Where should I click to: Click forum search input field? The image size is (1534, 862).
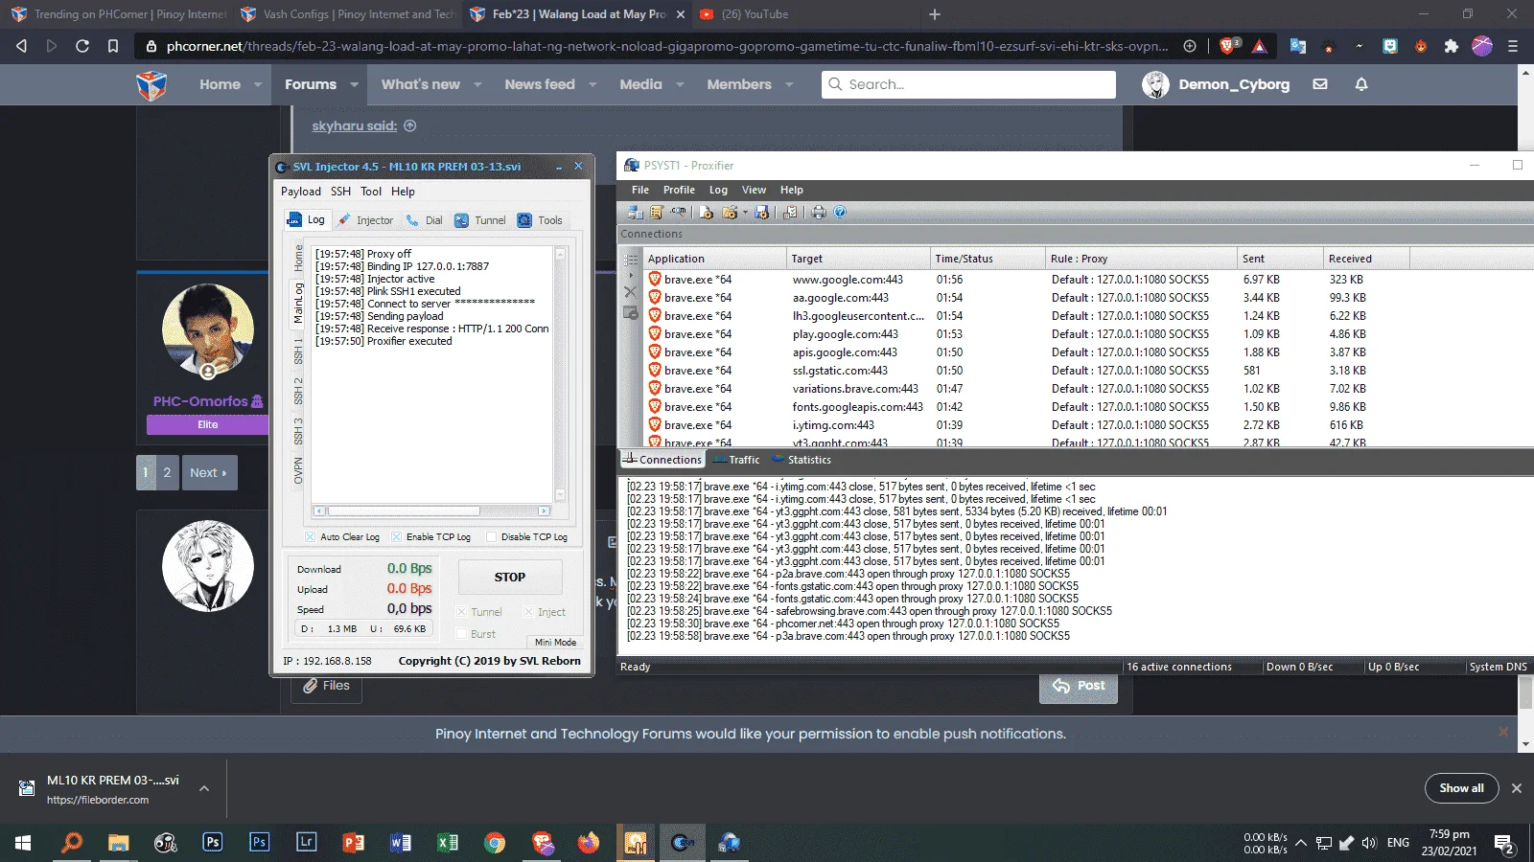tap(969, 84)
